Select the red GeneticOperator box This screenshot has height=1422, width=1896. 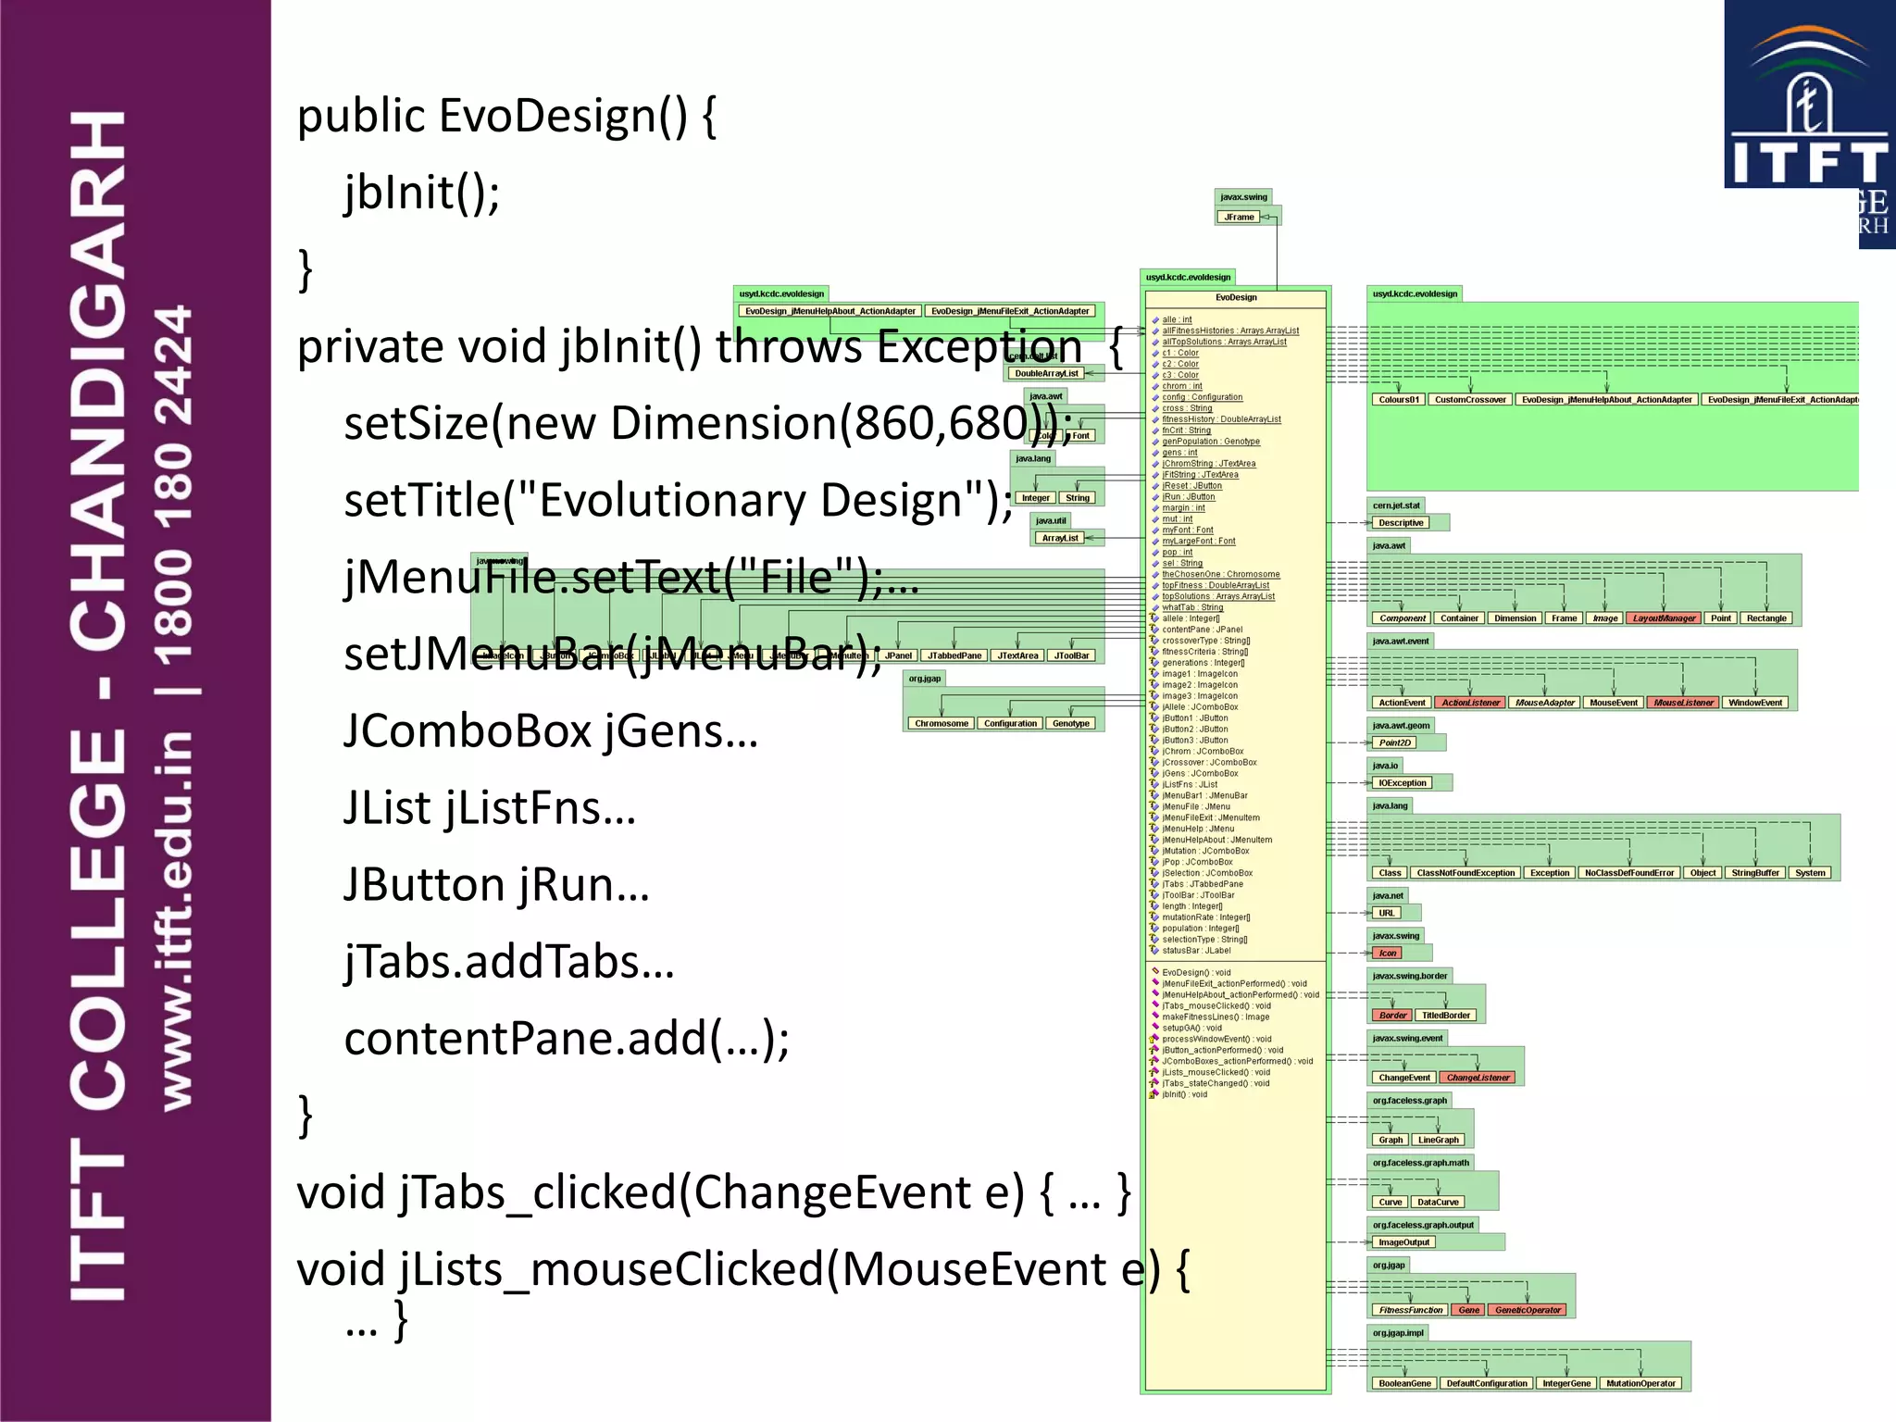pyautogui.click(x=1528, y=1310)
